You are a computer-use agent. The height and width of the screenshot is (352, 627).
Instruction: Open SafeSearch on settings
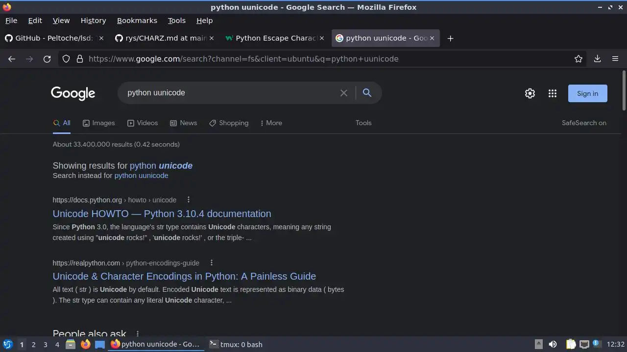tap(584, 123)
